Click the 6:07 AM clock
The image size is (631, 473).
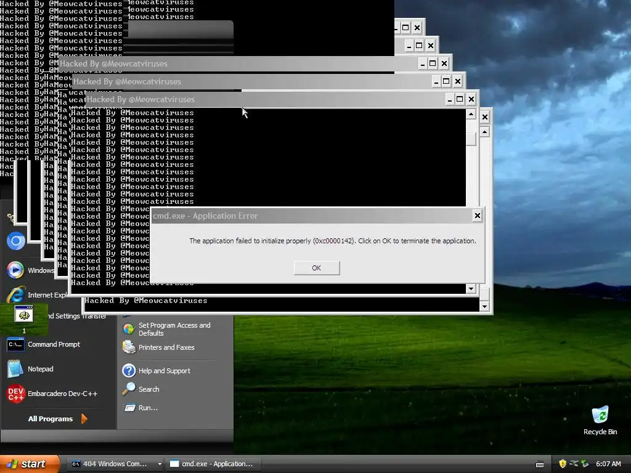[x=608, y=464]
